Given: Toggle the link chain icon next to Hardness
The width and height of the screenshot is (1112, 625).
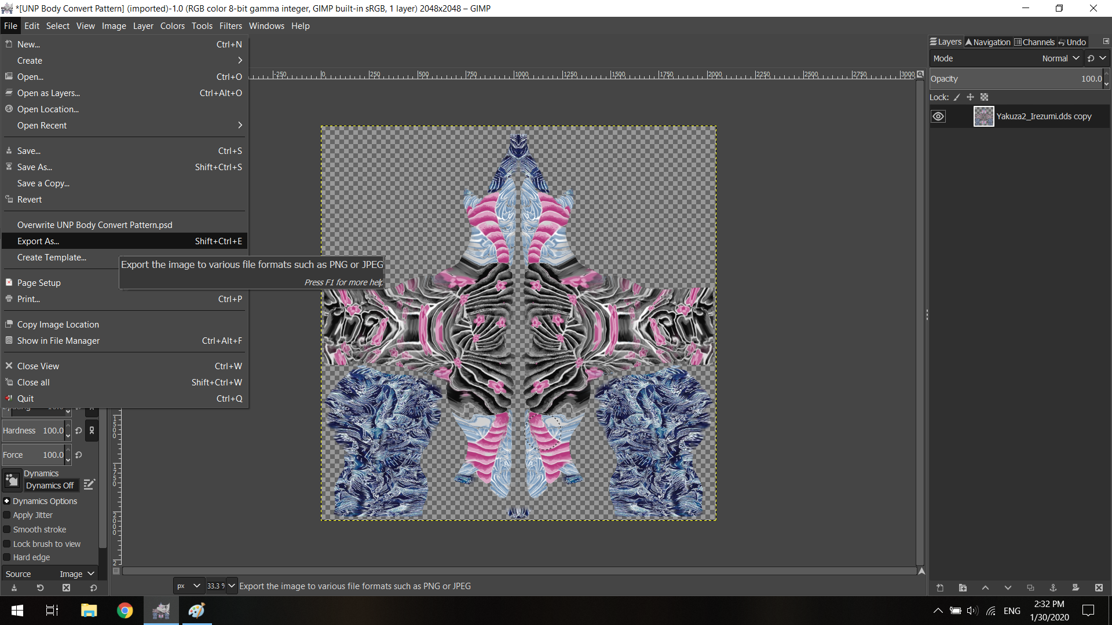Looking at the screenshot, I should [x=92, y=431].
